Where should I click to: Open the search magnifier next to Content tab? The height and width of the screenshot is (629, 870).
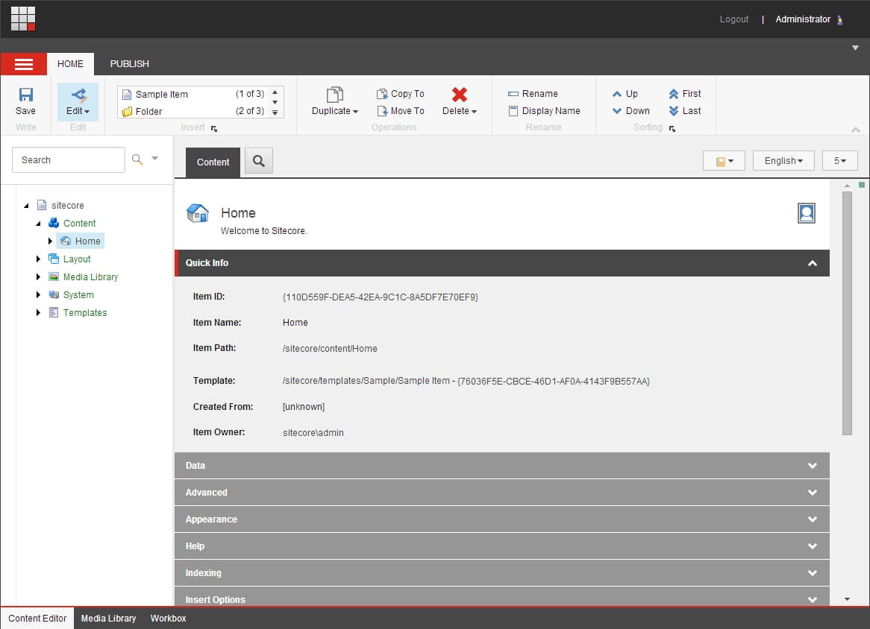[258, 160]
